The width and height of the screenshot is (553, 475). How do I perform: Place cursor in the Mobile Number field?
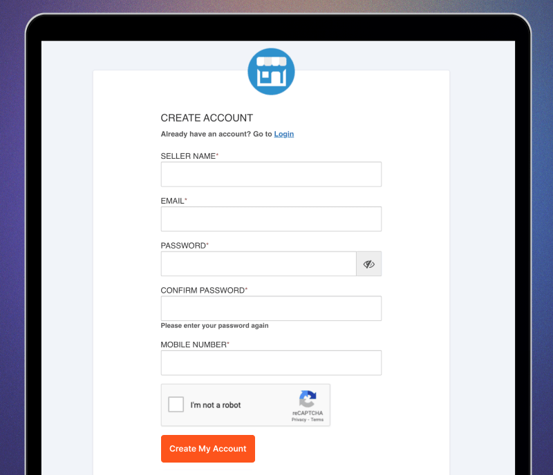[x=271, y=362]
